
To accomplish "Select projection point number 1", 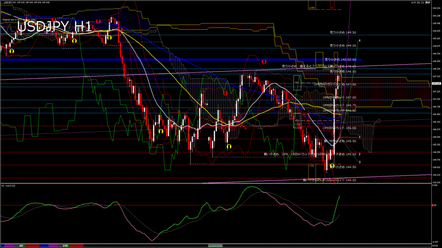I will pyautogui.click(x=360, y=137).
